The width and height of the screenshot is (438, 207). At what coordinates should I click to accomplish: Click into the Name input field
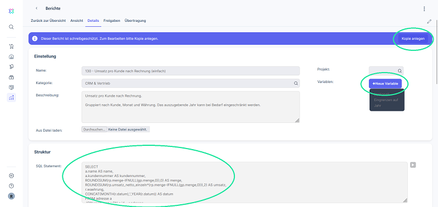pos(191,71)
